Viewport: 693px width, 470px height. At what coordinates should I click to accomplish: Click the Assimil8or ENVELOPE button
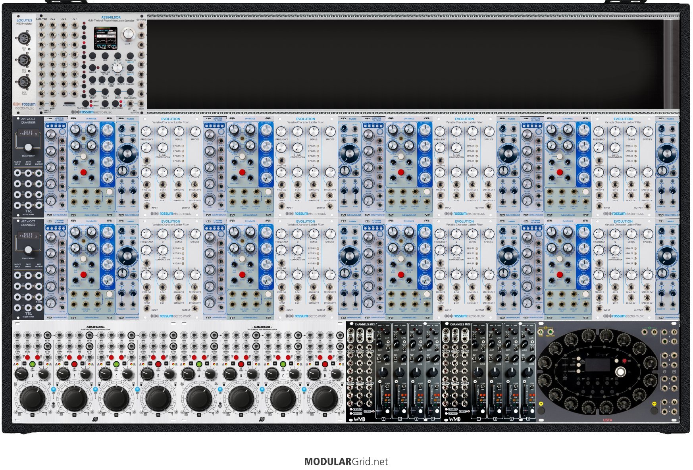(x=105, y=104)
